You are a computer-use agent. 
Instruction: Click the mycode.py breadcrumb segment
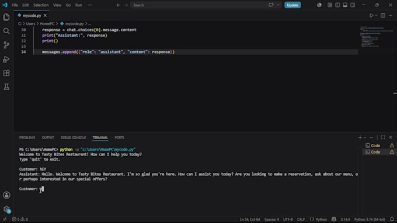click(x=74, y=24)
